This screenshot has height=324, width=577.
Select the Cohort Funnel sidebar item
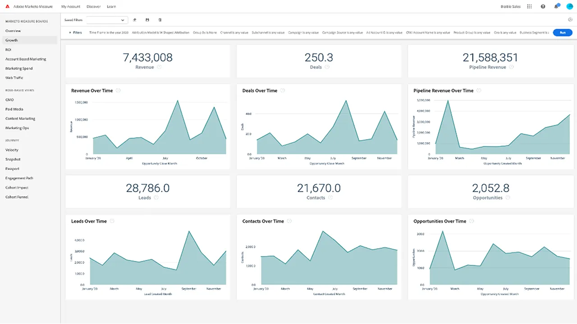click(x=16, y=197)
